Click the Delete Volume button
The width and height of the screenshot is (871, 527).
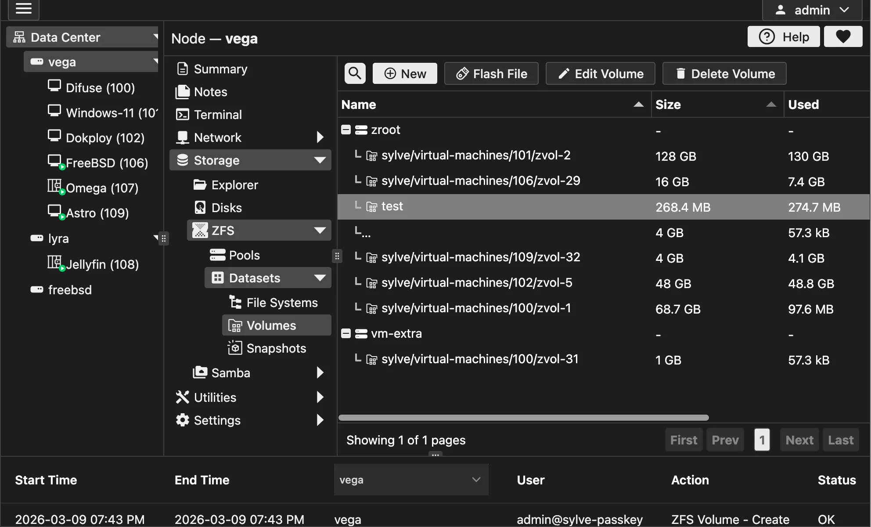[x=724, y=73]
